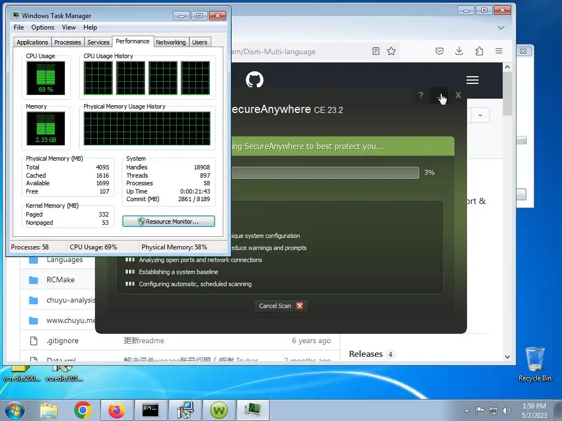The width and height of the screenshot is (562, 421).
Task: Click volume speaker tray icon
Action: [x=507, y=410]
